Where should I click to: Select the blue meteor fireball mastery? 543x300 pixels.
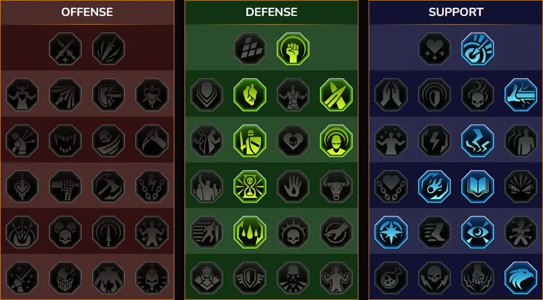(x=435, y=186)
